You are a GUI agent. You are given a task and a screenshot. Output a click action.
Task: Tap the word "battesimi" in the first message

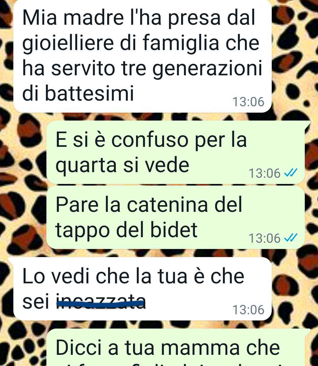89,94
